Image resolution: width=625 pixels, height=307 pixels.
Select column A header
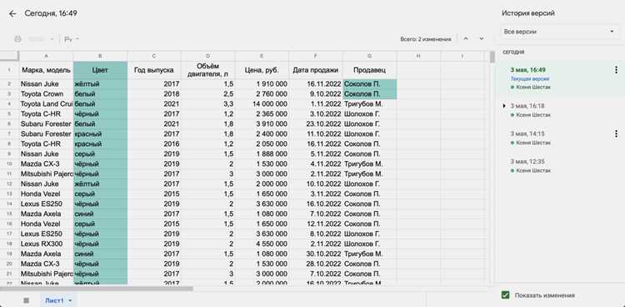(46, 56)
